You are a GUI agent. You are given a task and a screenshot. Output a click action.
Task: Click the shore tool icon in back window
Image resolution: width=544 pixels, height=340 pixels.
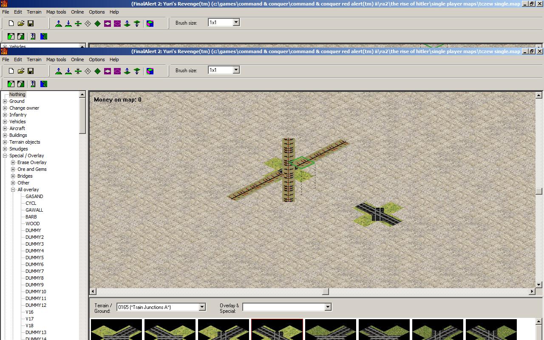(44, 36)
